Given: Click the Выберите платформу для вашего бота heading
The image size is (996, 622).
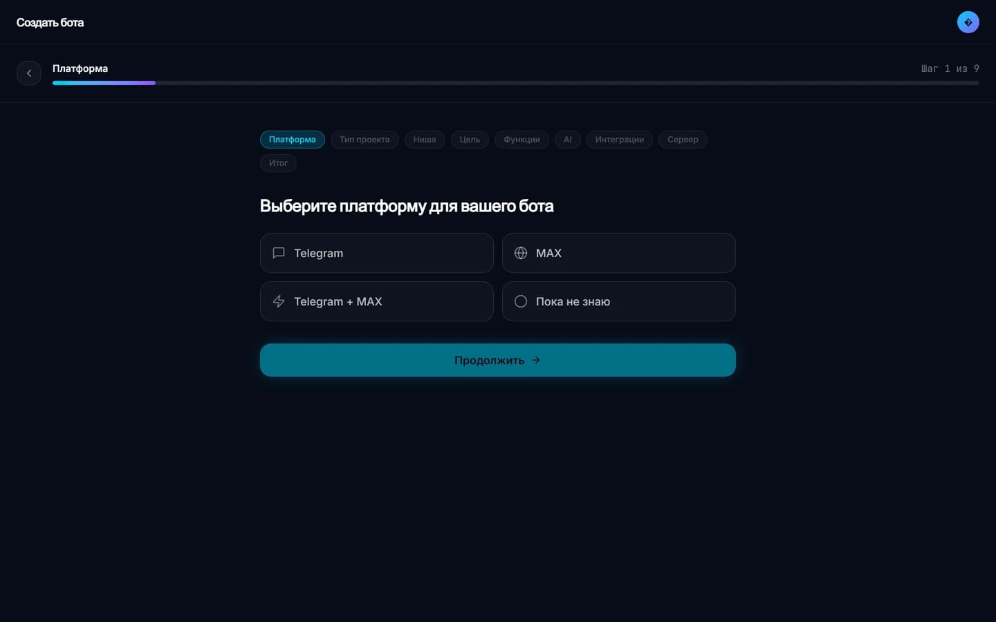Looking at the screenshot, I should tap(407, 206).
